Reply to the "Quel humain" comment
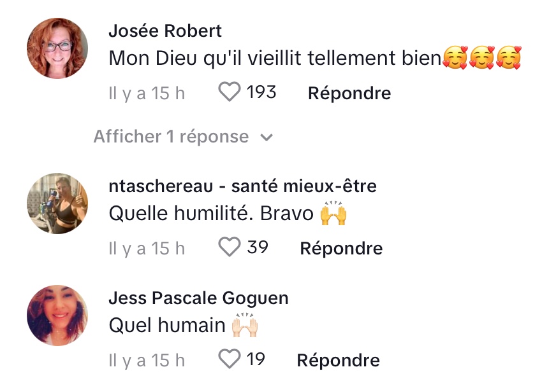 click(x=338, y=361)
